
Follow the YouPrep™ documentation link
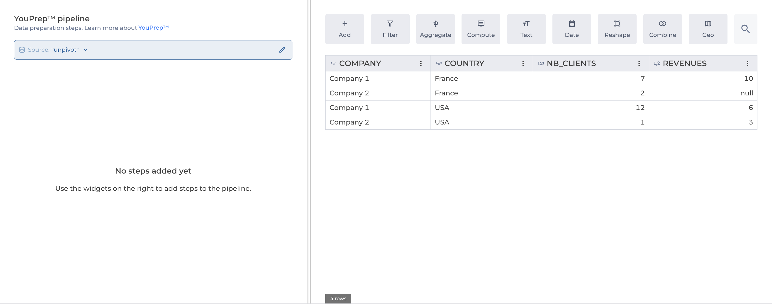pyautogui.click(x=153, y=27)
